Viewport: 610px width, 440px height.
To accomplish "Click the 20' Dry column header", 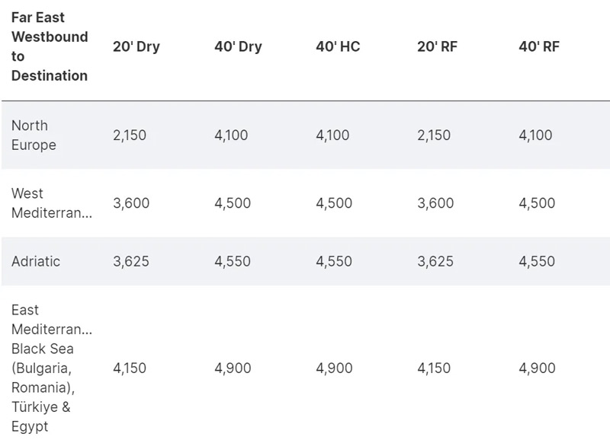I will tap(136, 46).
